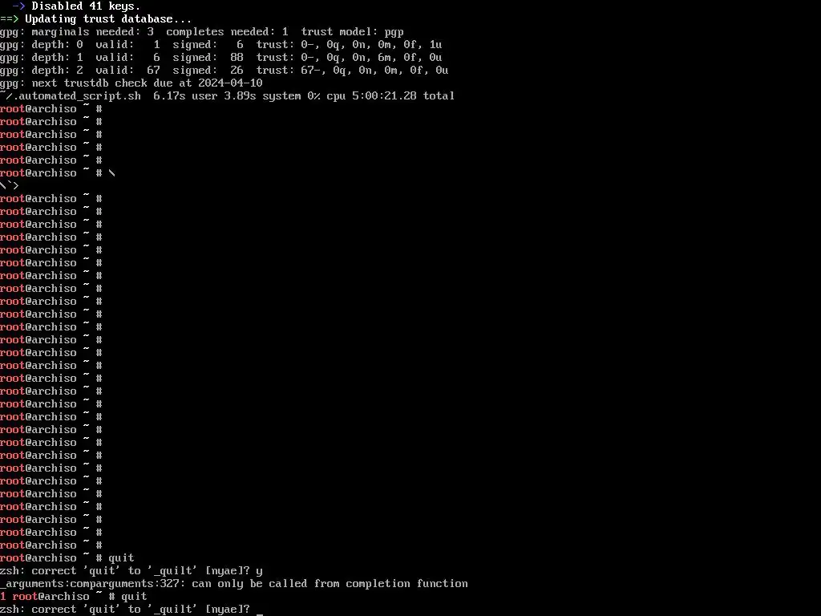Click the red exit status '1'

point(3,596)
